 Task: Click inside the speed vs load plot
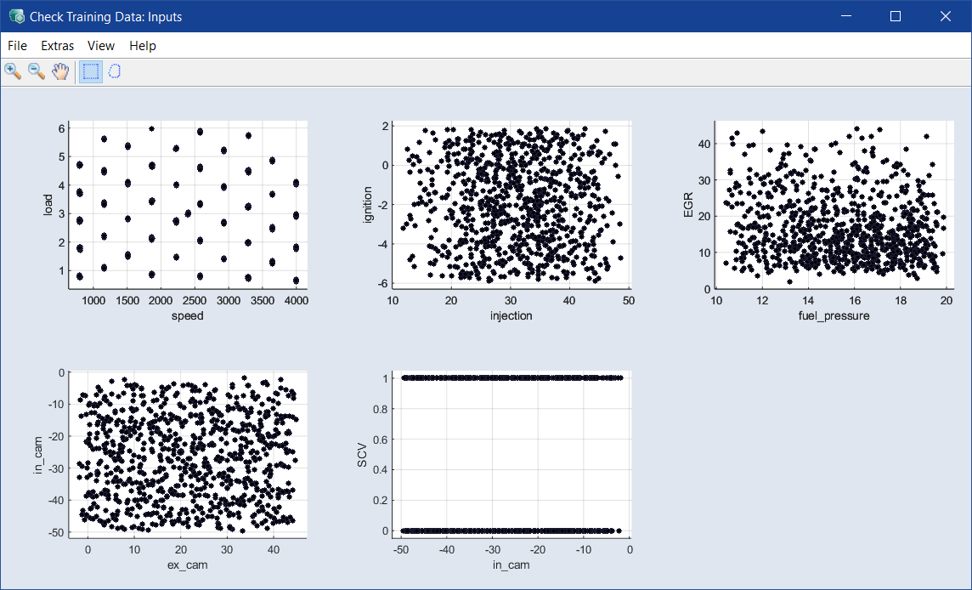coord(188,204)
